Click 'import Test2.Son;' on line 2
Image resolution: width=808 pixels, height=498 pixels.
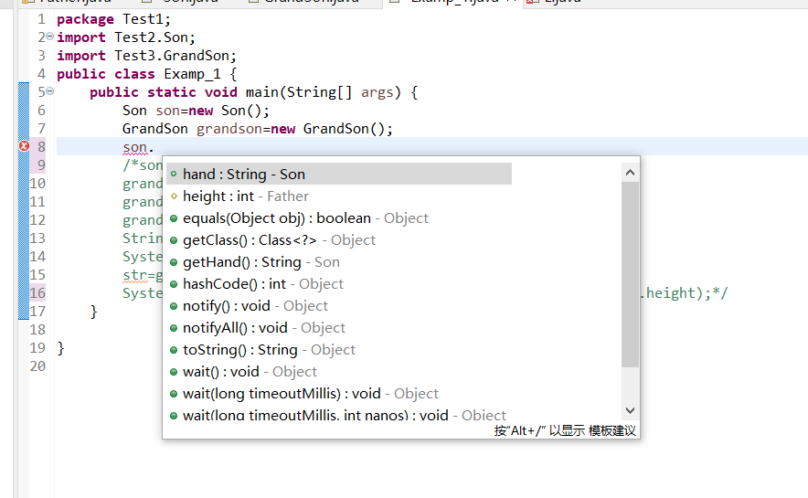click(126, 37)
